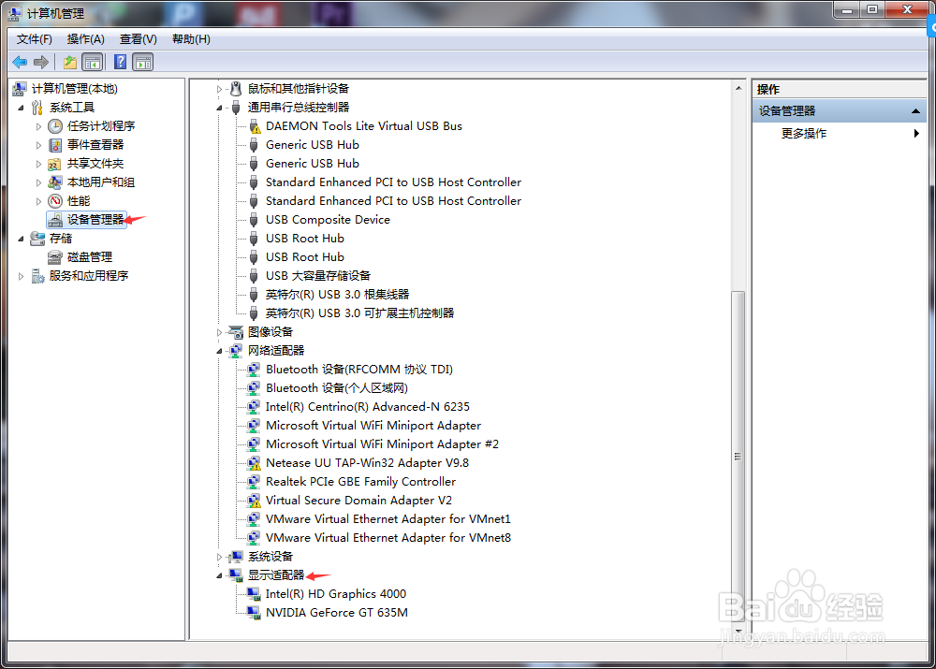936x669 pixels.
Task: Open the 帮助(H) menu
Action: click(x=191, y=39)
